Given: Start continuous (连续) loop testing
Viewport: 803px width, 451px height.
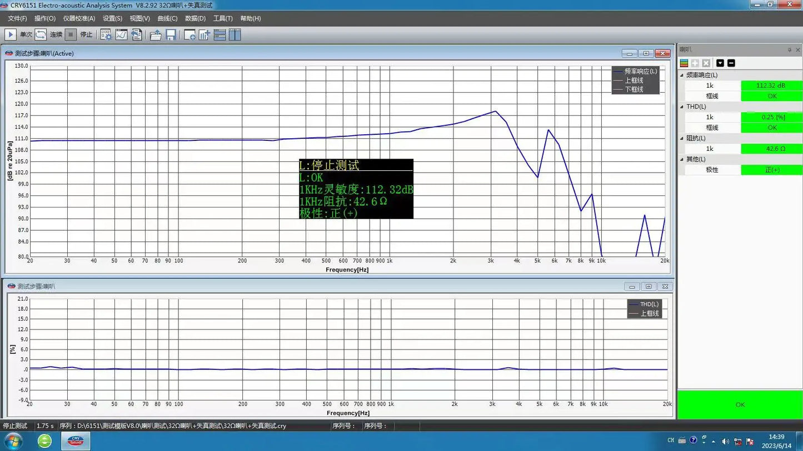Looking at the screenshot, I should pos(41,34).
